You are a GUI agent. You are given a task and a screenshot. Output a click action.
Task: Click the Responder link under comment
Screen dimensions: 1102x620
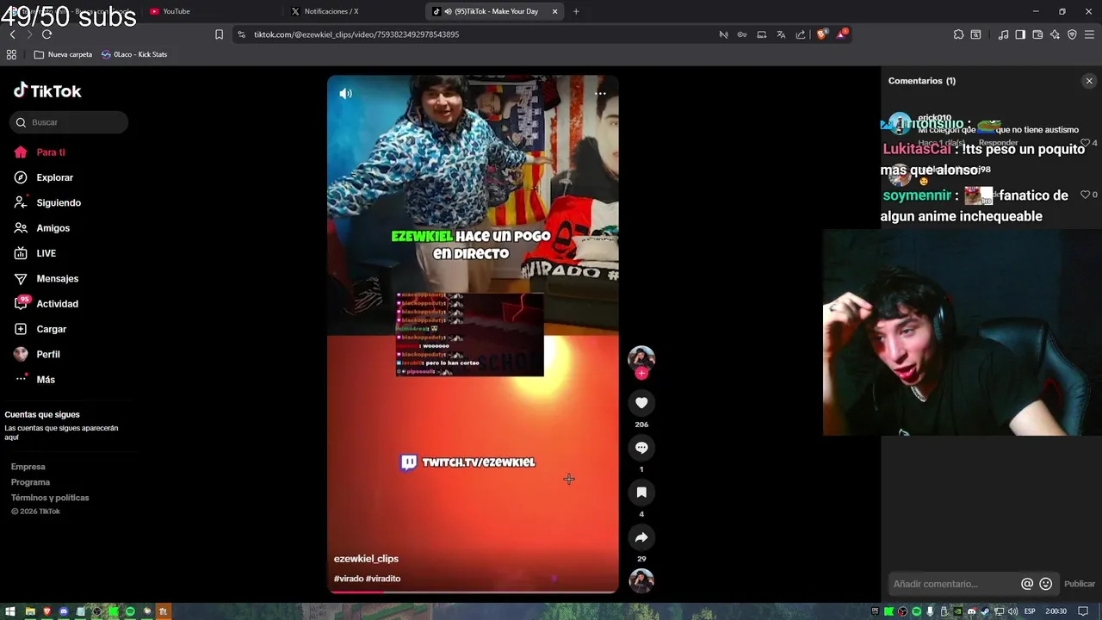[999, 142]
